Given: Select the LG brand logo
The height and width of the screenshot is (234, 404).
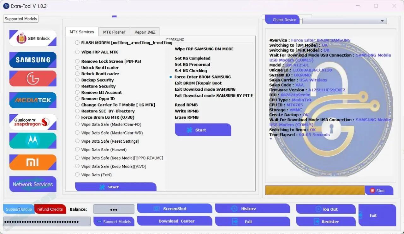Looking at the screenshot, I should 33,78.
